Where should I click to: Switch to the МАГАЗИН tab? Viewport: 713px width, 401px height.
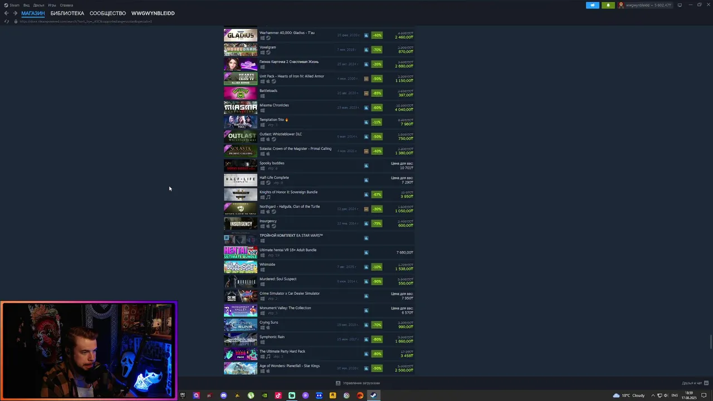33,13
